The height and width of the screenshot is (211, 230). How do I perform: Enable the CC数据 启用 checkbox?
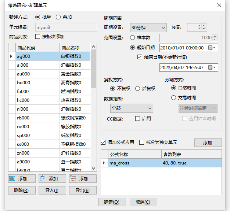[x=138, y=118]
